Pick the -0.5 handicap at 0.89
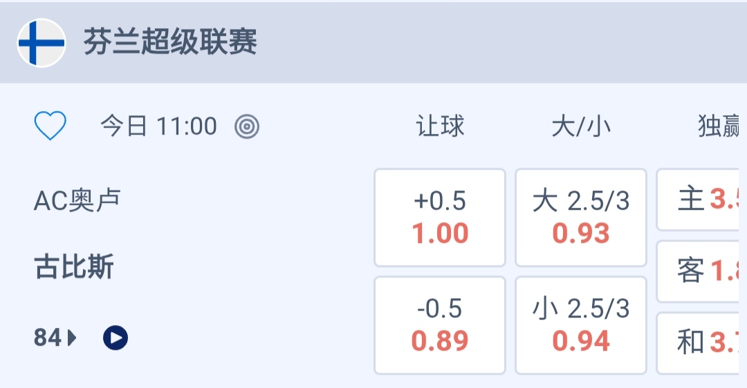 pyautogui.click(x=440, y=325)
